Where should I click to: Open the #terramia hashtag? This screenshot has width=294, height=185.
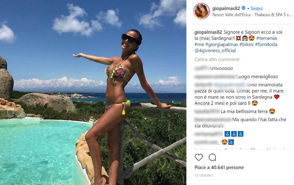pos(266,38)
